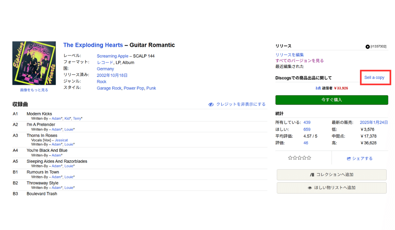Click the collection icon inside コレクションへ追加 button
395x230 pixels.
[x=313, y=175]
